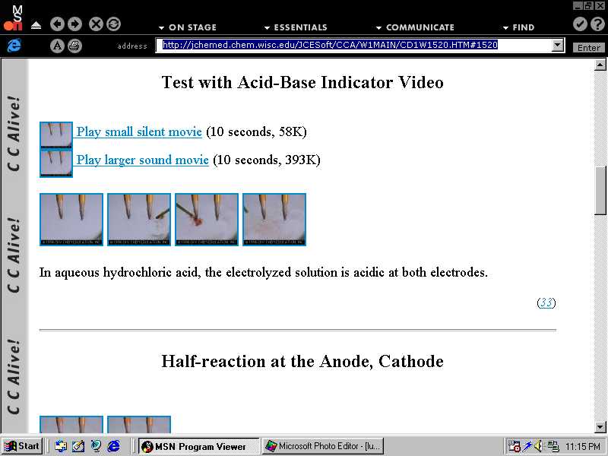Expand the ESSENTIALS menu

296,27
